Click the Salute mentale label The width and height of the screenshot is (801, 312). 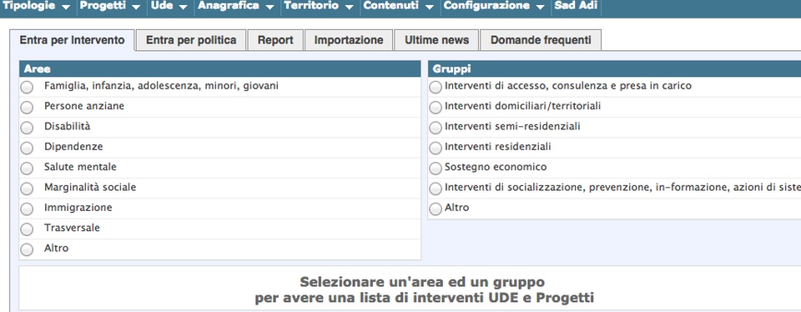pos(80,167)
